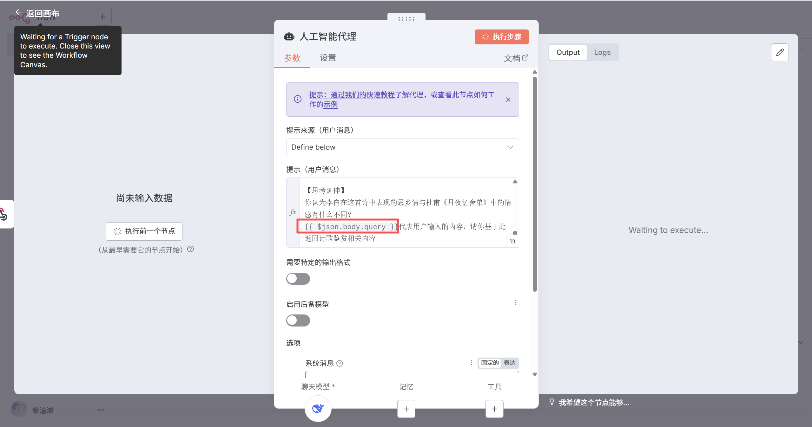The width and height of the screenshot is (812, 427).
Task: Open the prompt source Define below dropdown
Action: point(402,147)
